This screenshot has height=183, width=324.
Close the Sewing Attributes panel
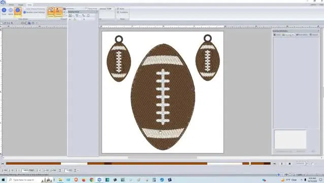[x=318, y=31]
